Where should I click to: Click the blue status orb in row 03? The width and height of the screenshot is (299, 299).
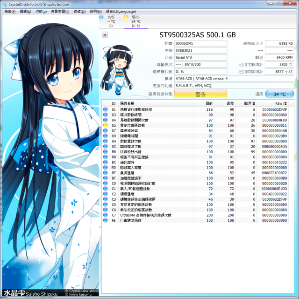pos(105,115)
